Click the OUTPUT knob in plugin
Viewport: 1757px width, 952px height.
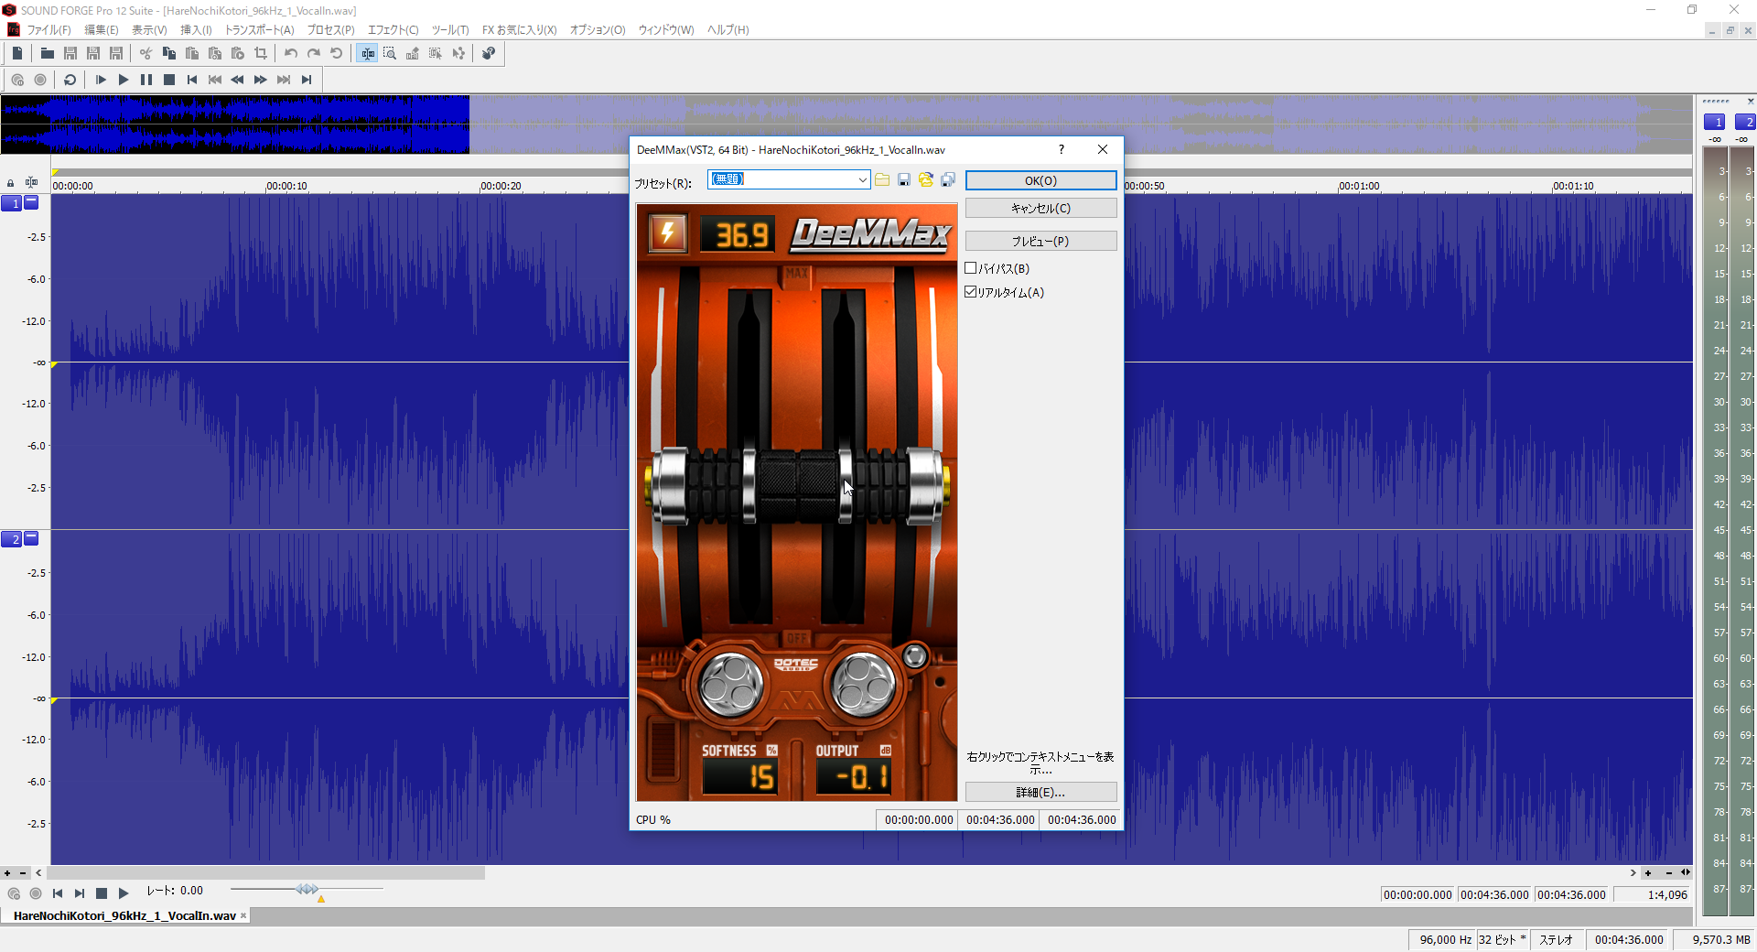coord(862,684)
